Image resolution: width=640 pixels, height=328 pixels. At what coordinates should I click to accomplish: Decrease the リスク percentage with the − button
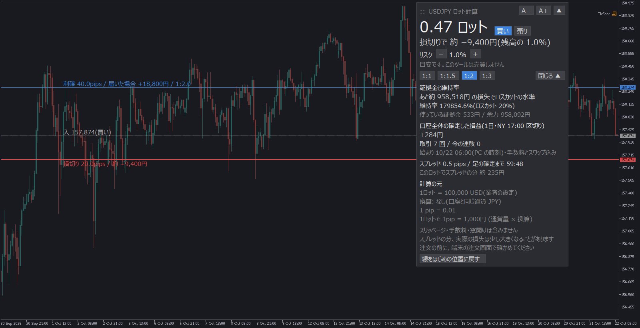(441, 54)
